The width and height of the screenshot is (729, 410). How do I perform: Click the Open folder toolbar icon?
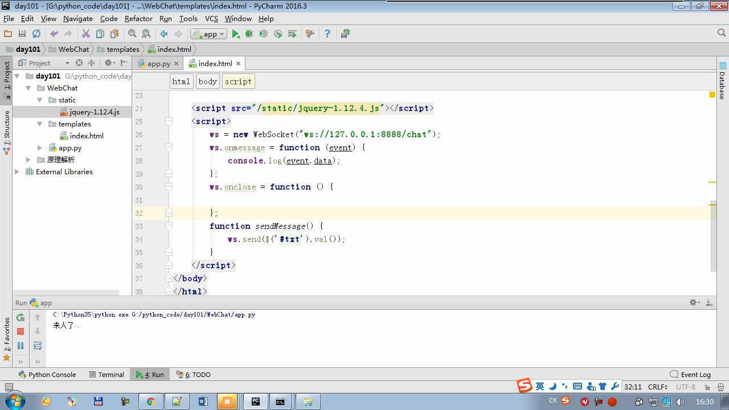(x=8, y=34)
